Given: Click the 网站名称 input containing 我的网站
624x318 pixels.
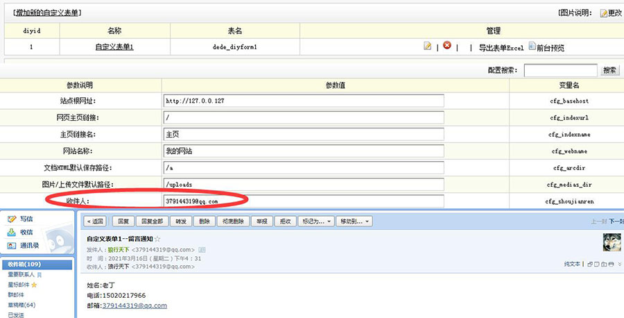Looking at the screenshot, I should tap(304, 151).
